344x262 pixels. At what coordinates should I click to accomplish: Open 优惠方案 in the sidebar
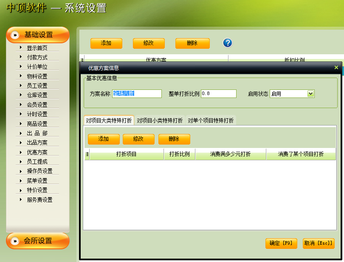click(37, 152)
